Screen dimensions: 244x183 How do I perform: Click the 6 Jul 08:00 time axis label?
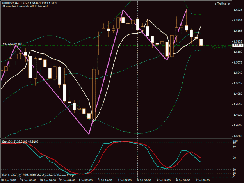[x=183, y=180]
